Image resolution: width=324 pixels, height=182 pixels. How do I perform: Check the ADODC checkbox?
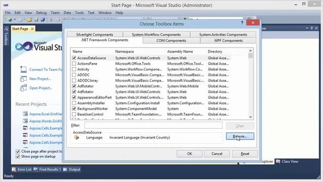[x=74, y=75]
